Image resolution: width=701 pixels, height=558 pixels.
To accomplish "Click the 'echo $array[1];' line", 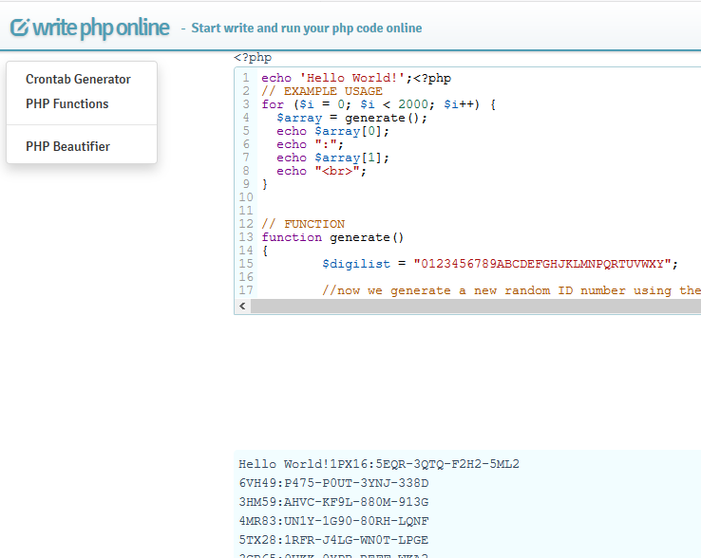I will [x=333, y=158].
